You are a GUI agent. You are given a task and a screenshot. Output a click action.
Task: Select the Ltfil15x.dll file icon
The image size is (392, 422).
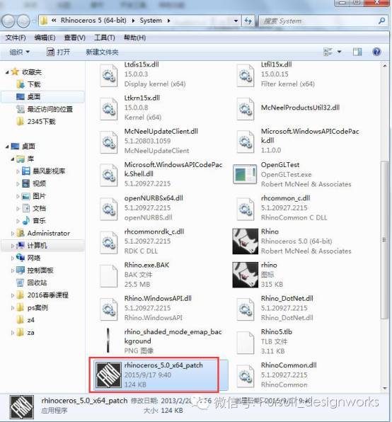click(x=246, y=75)
